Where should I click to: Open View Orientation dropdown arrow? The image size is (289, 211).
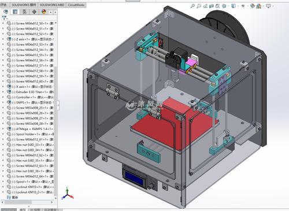228,6
